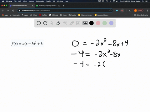The height and width of the screenshot is (112, 150).
Task: Choose the black pen color
Action: coord(92,23)
